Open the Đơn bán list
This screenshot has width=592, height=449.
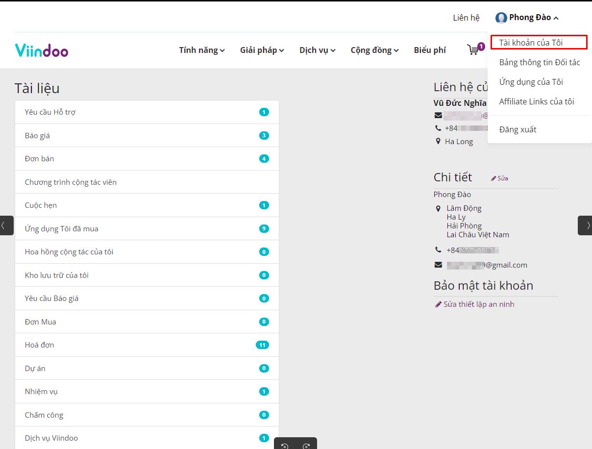pos(147,159)
